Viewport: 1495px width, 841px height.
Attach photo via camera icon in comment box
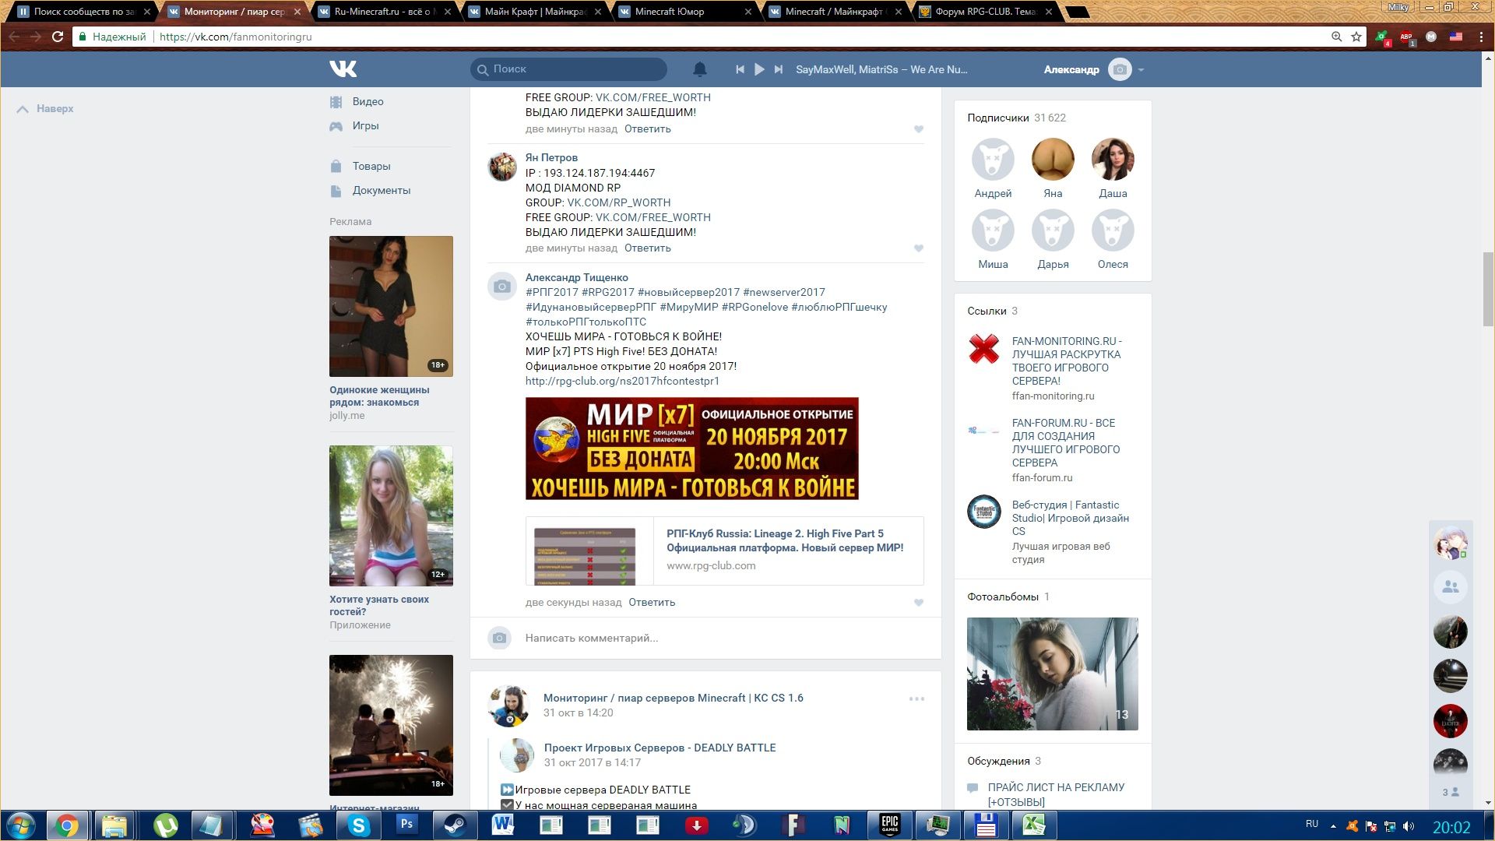pyautogui.click(x=499, y=639)
